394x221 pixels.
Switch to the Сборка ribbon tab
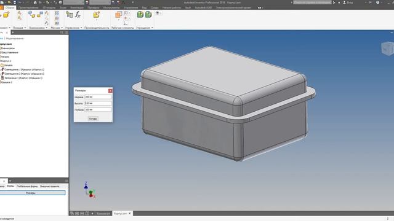tap(10, 8)
